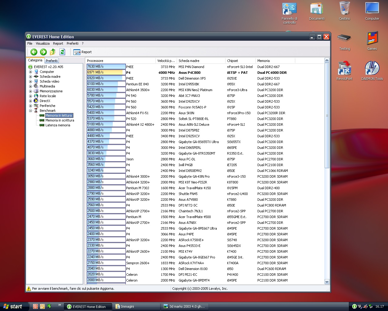Open the Report toolbar button
The image size is (388, 311).
(82, 52)
